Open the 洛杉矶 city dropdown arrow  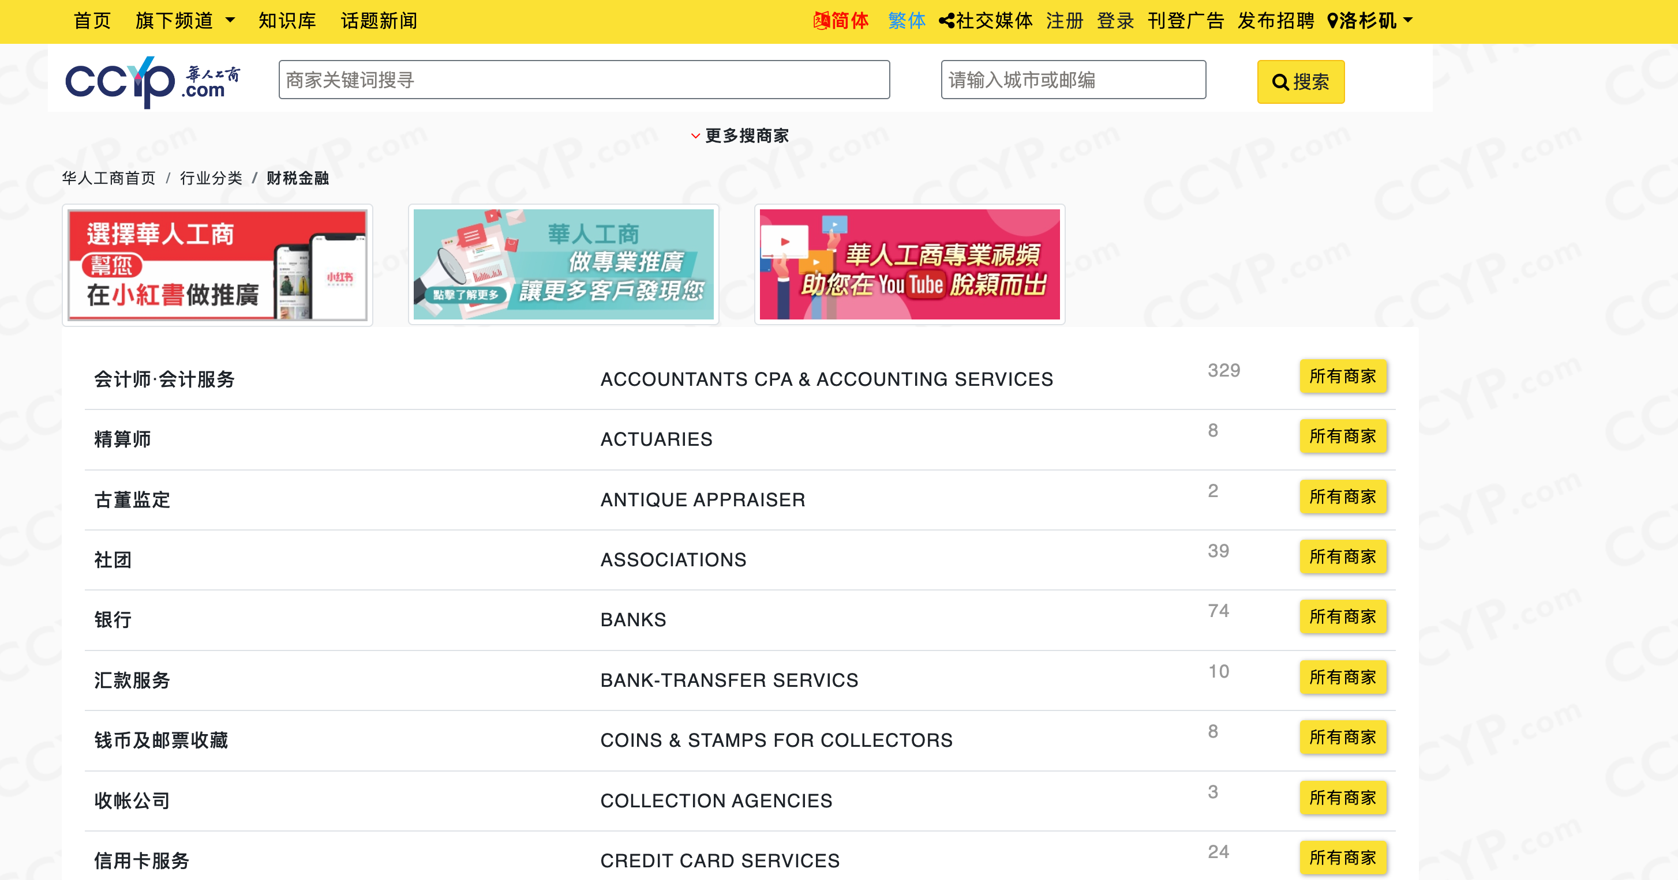click(1409, 21)
